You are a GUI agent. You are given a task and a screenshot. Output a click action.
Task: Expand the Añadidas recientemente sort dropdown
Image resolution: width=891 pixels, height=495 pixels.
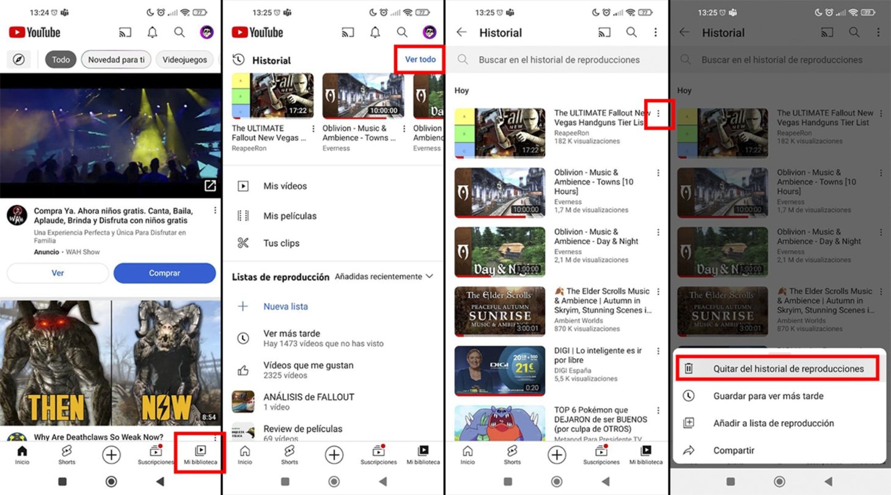coord(384,277)
